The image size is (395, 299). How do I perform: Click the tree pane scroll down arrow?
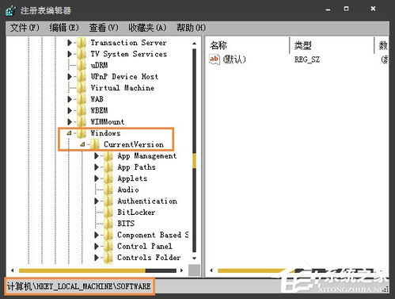pyautogui.click(x=195, y=258)
